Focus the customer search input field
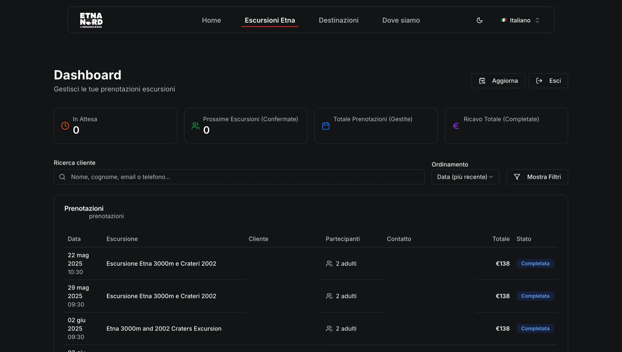The image size is (622, 352). pyautogui.click(x=246, y=177)
